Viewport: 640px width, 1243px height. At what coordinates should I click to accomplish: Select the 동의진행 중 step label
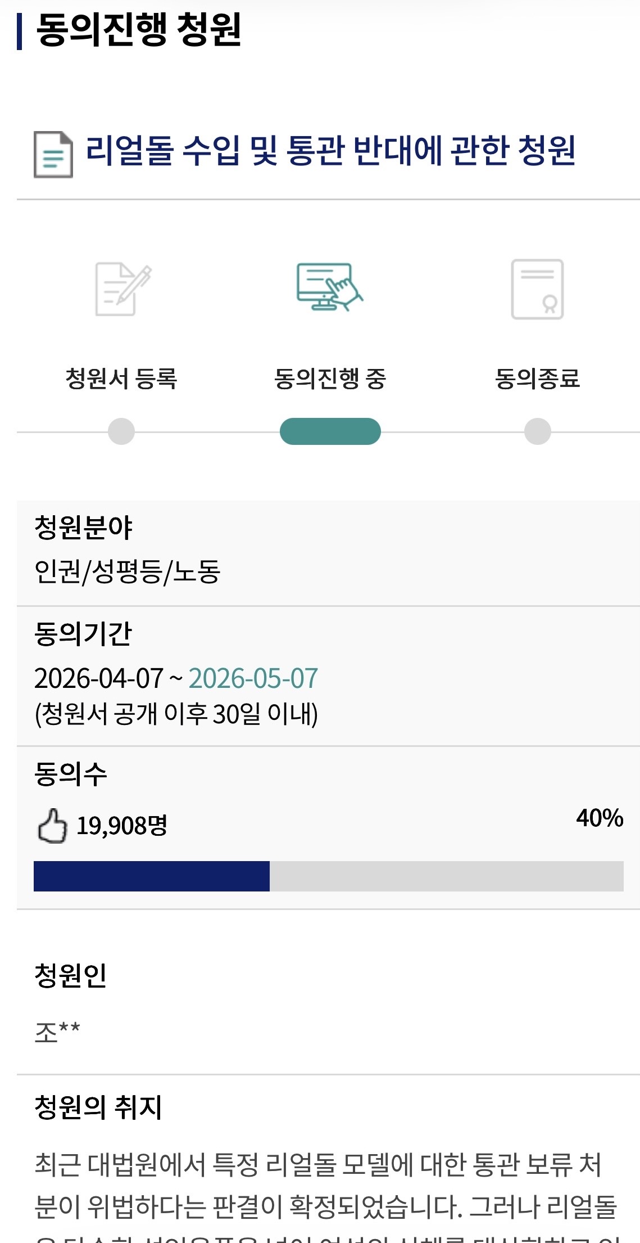tap(330, 378)
